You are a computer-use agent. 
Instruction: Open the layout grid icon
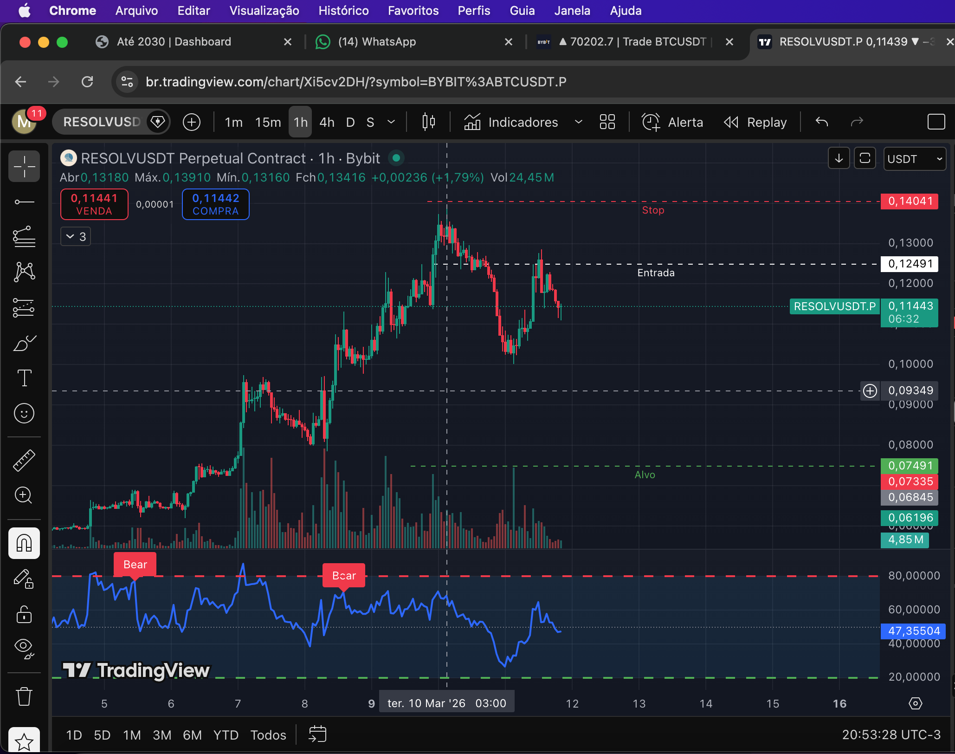(607, 122)
